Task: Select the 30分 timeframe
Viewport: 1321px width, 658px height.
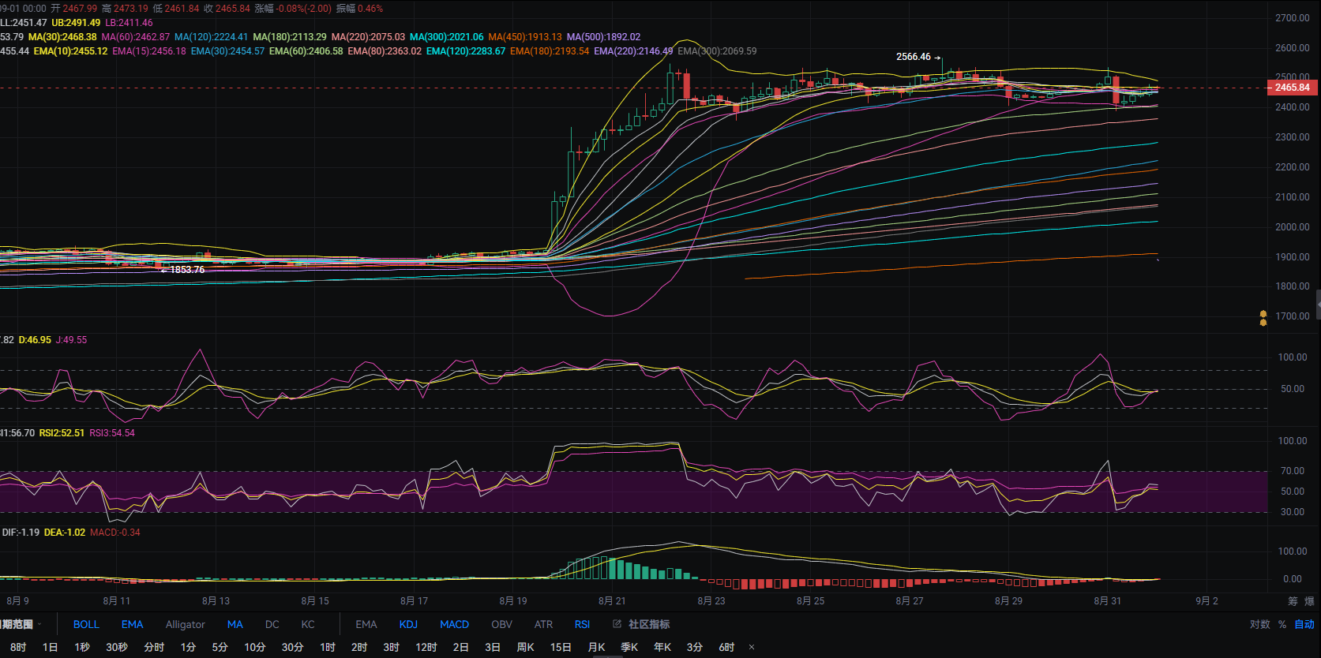Action: click(292, 647)
